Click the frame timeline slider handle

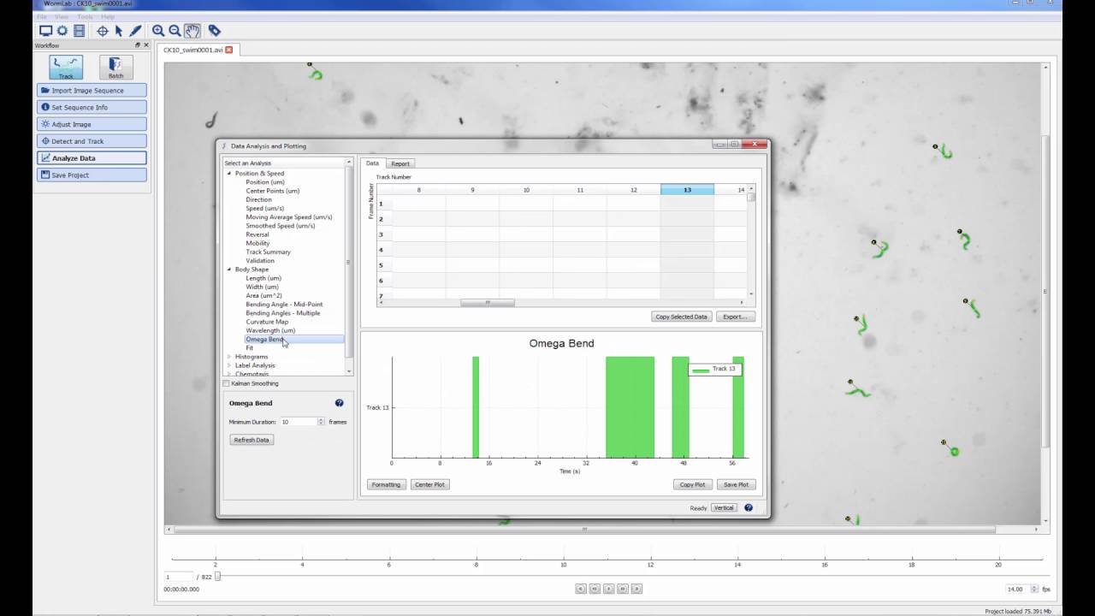click(x=217, y=577)
